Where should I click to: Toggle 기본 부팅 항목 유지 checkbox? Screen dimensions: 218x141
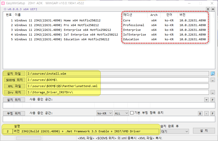(x=132, y=113)
